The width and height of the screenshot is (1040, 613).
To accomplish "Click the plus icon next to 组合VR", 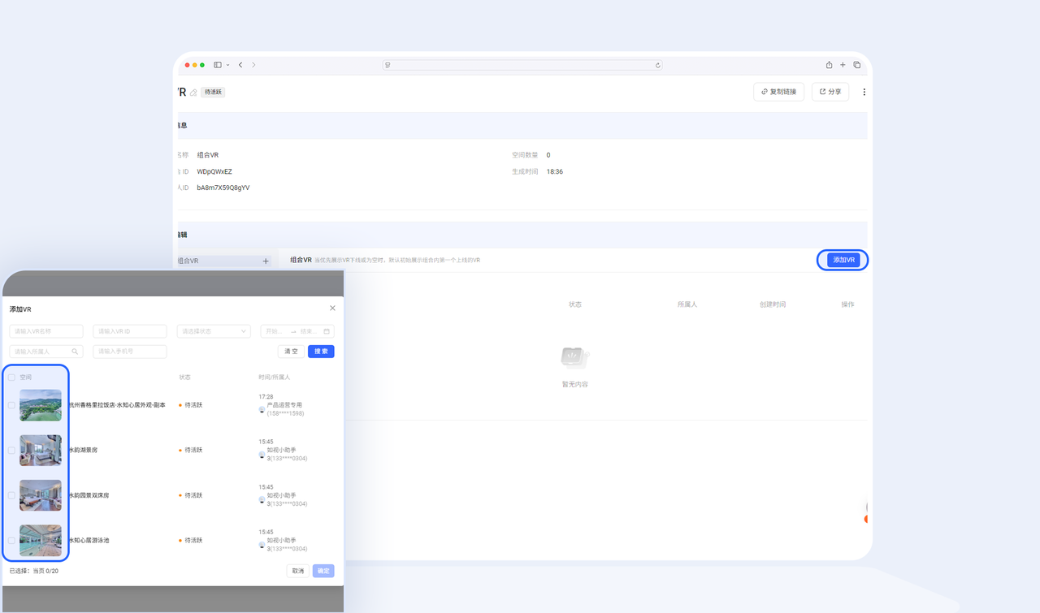I will tap(266, 261).
